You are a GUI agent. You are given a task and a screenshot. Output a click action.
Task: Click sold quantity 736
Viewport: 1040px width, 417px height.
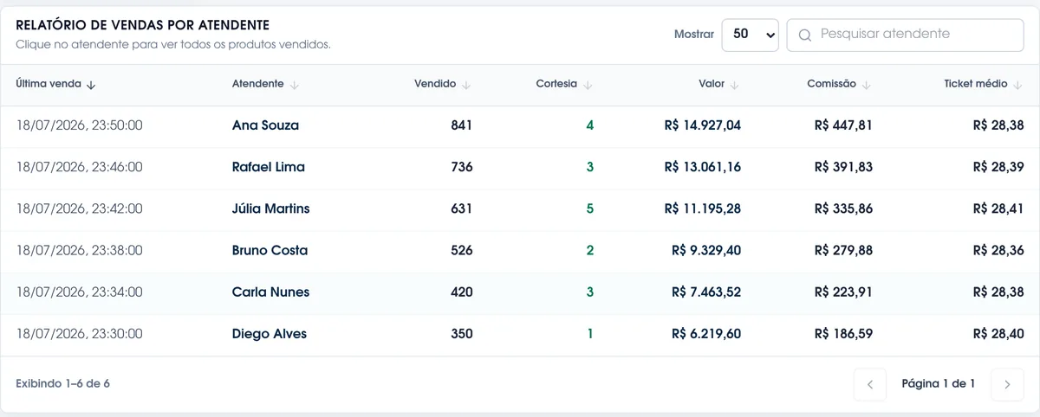462,167
